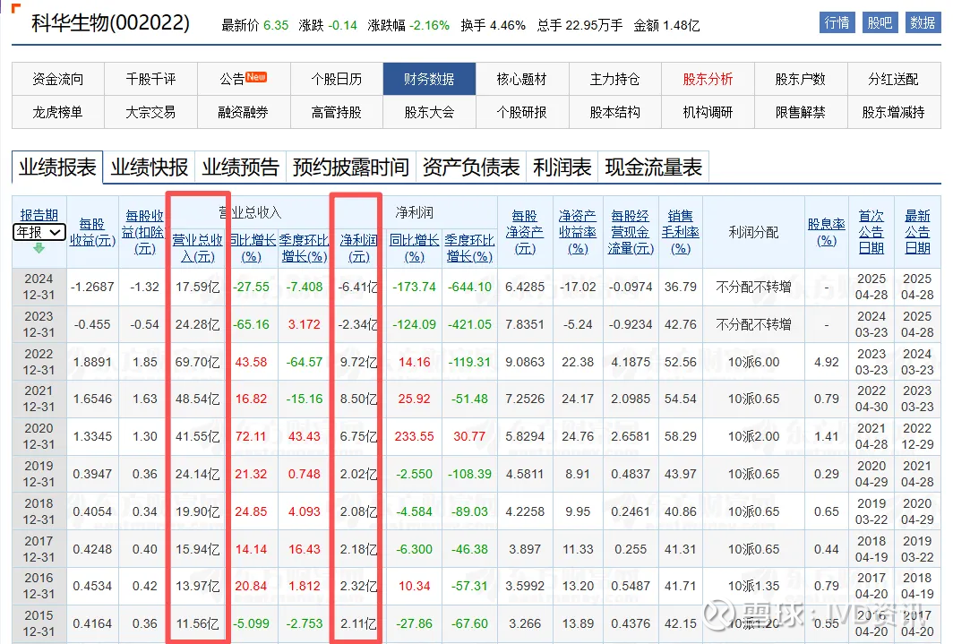Screen dimensions: 953x644
Task: Switch to the 业绩快报 tab
Action: click(x=150, y=167)
